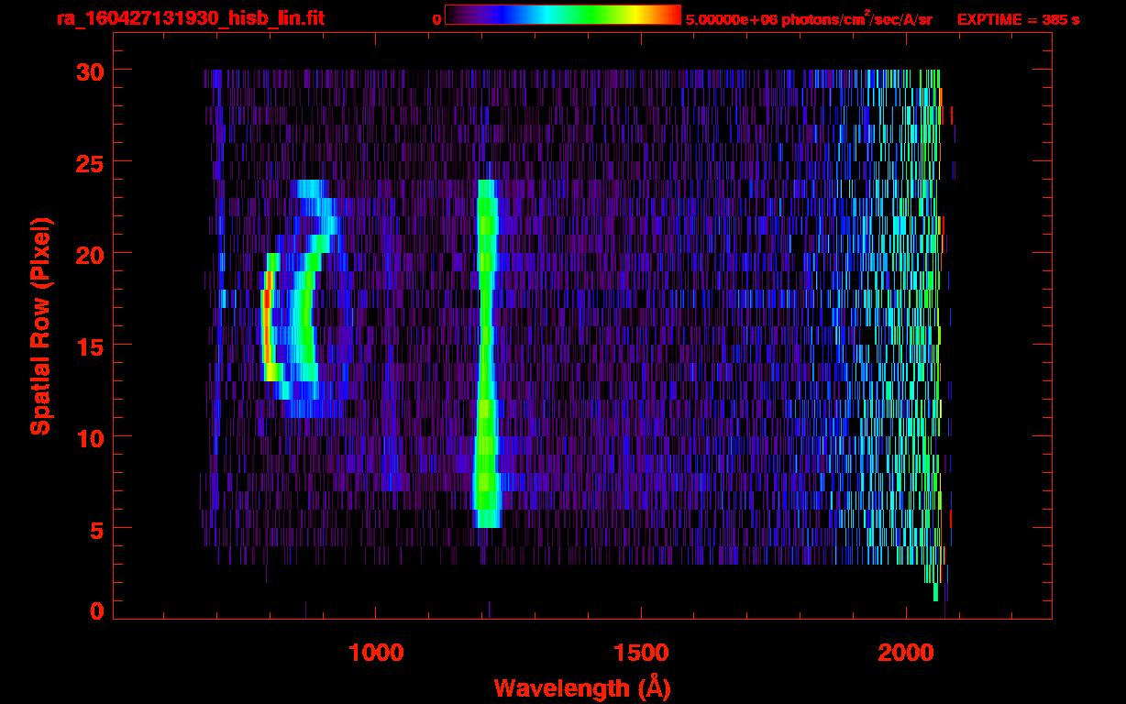Click the 2000 tick label on wavelength axis
The image size is (1126, 704).
tap(906, 653)
